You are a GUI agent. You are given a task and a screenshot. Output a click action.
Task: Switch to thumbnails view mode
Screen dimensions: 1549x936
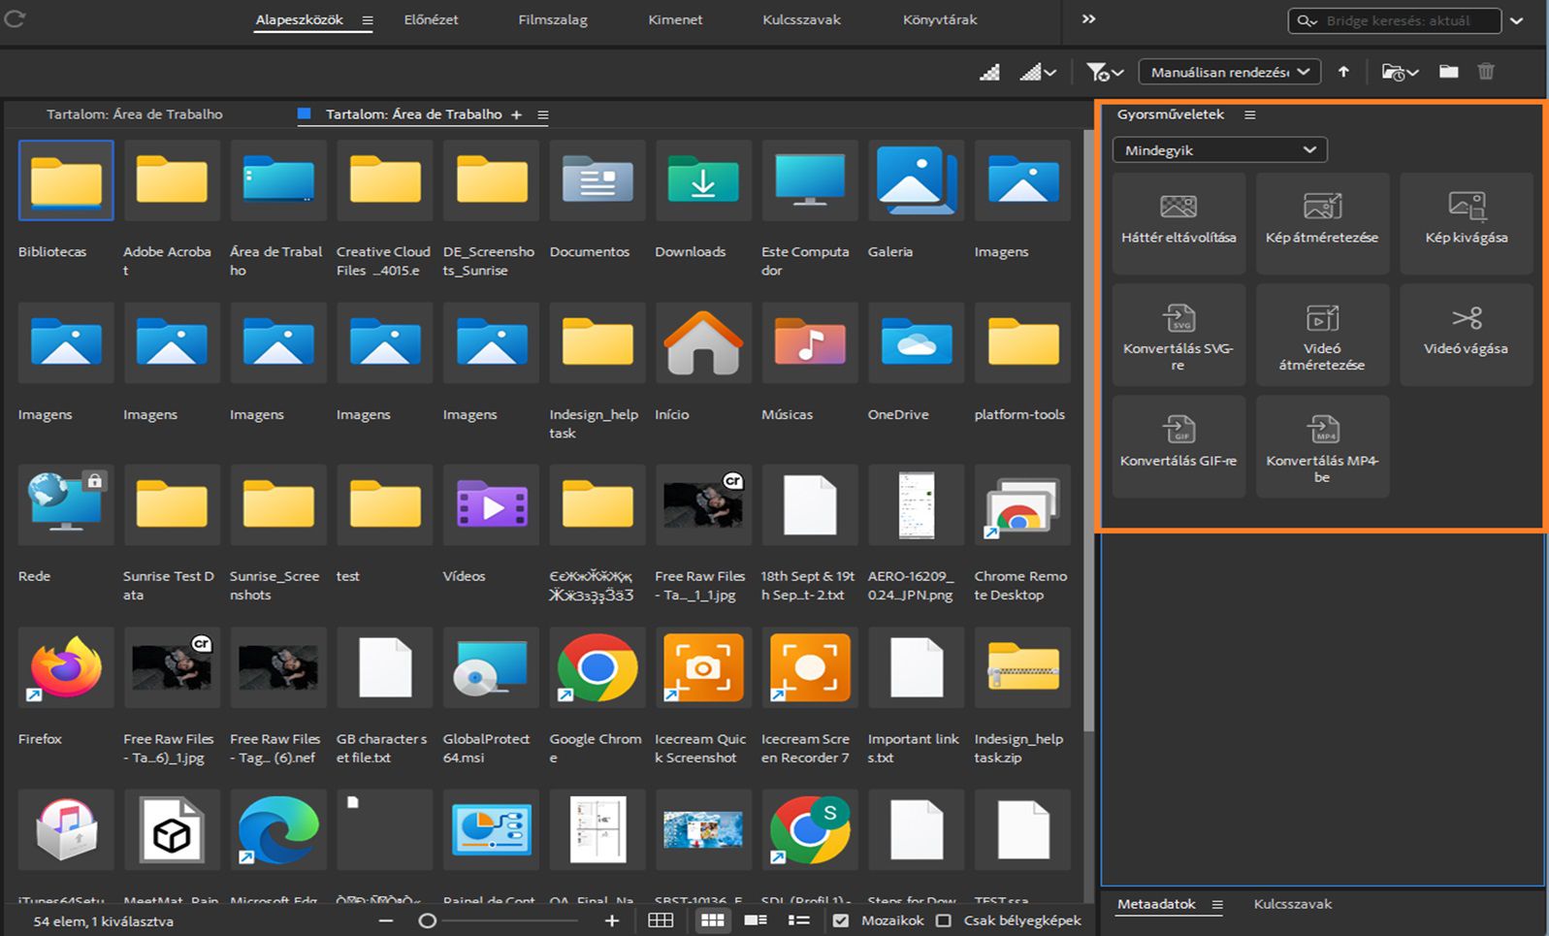coord(713,920)
